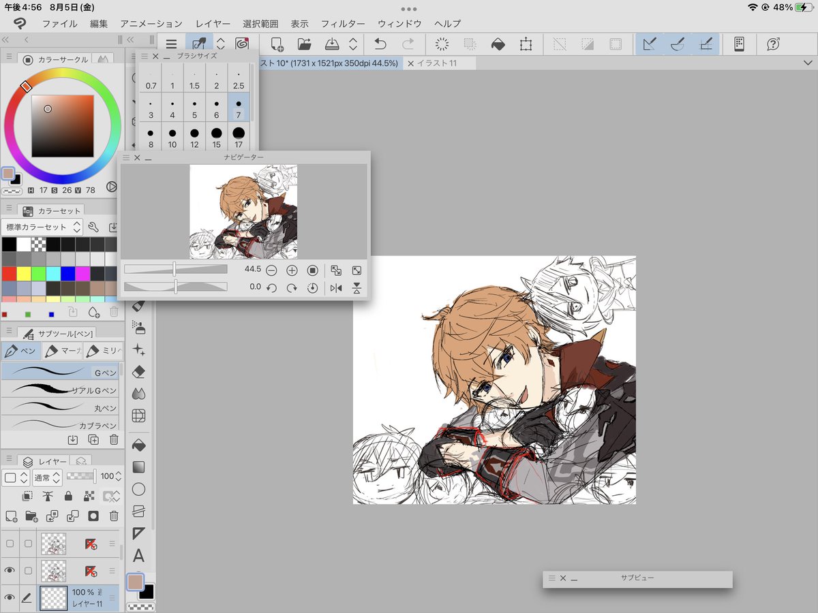Select the figure ellipse tool

pos(138,489)
